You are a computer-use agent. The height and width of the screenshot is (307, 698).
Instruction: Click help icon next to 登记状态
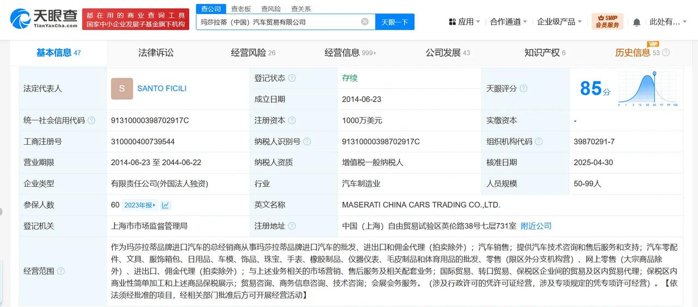tap(292, 78)
